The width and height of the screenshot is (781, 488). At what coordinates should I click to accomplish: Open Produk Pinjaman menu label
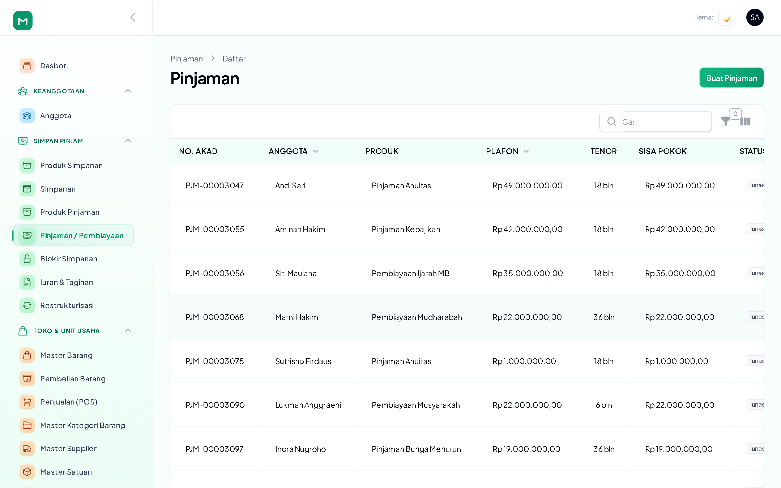pos(70,212)
